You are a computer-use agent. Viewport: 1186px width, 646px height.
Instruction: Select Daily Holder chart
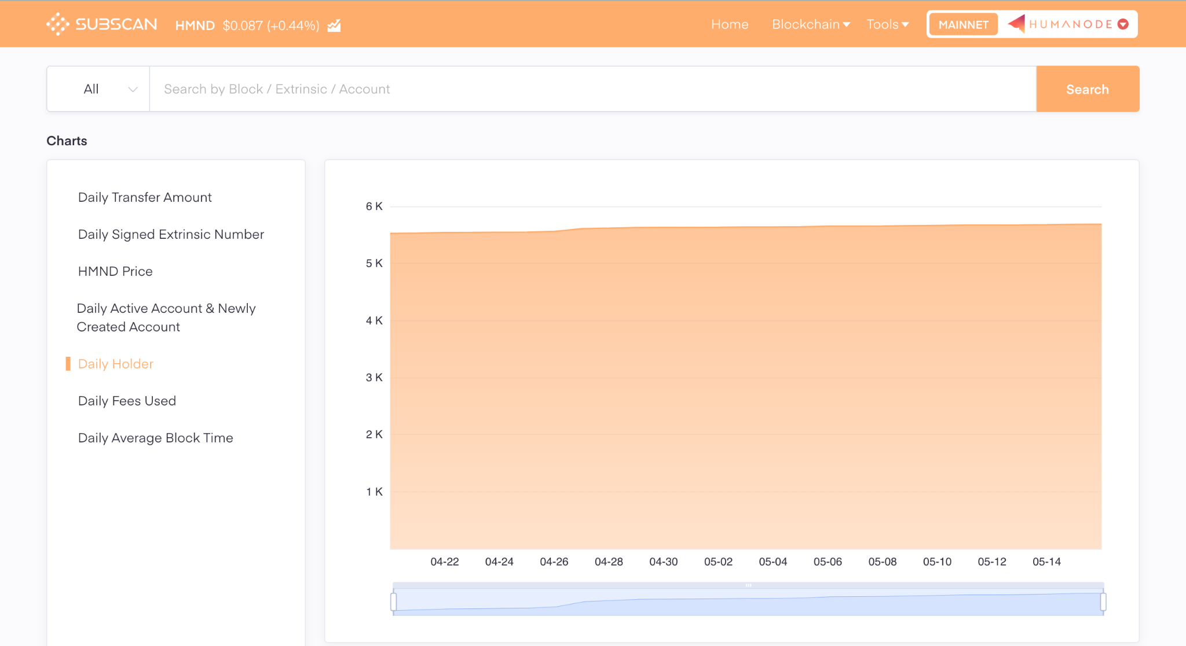click(116, 364)
